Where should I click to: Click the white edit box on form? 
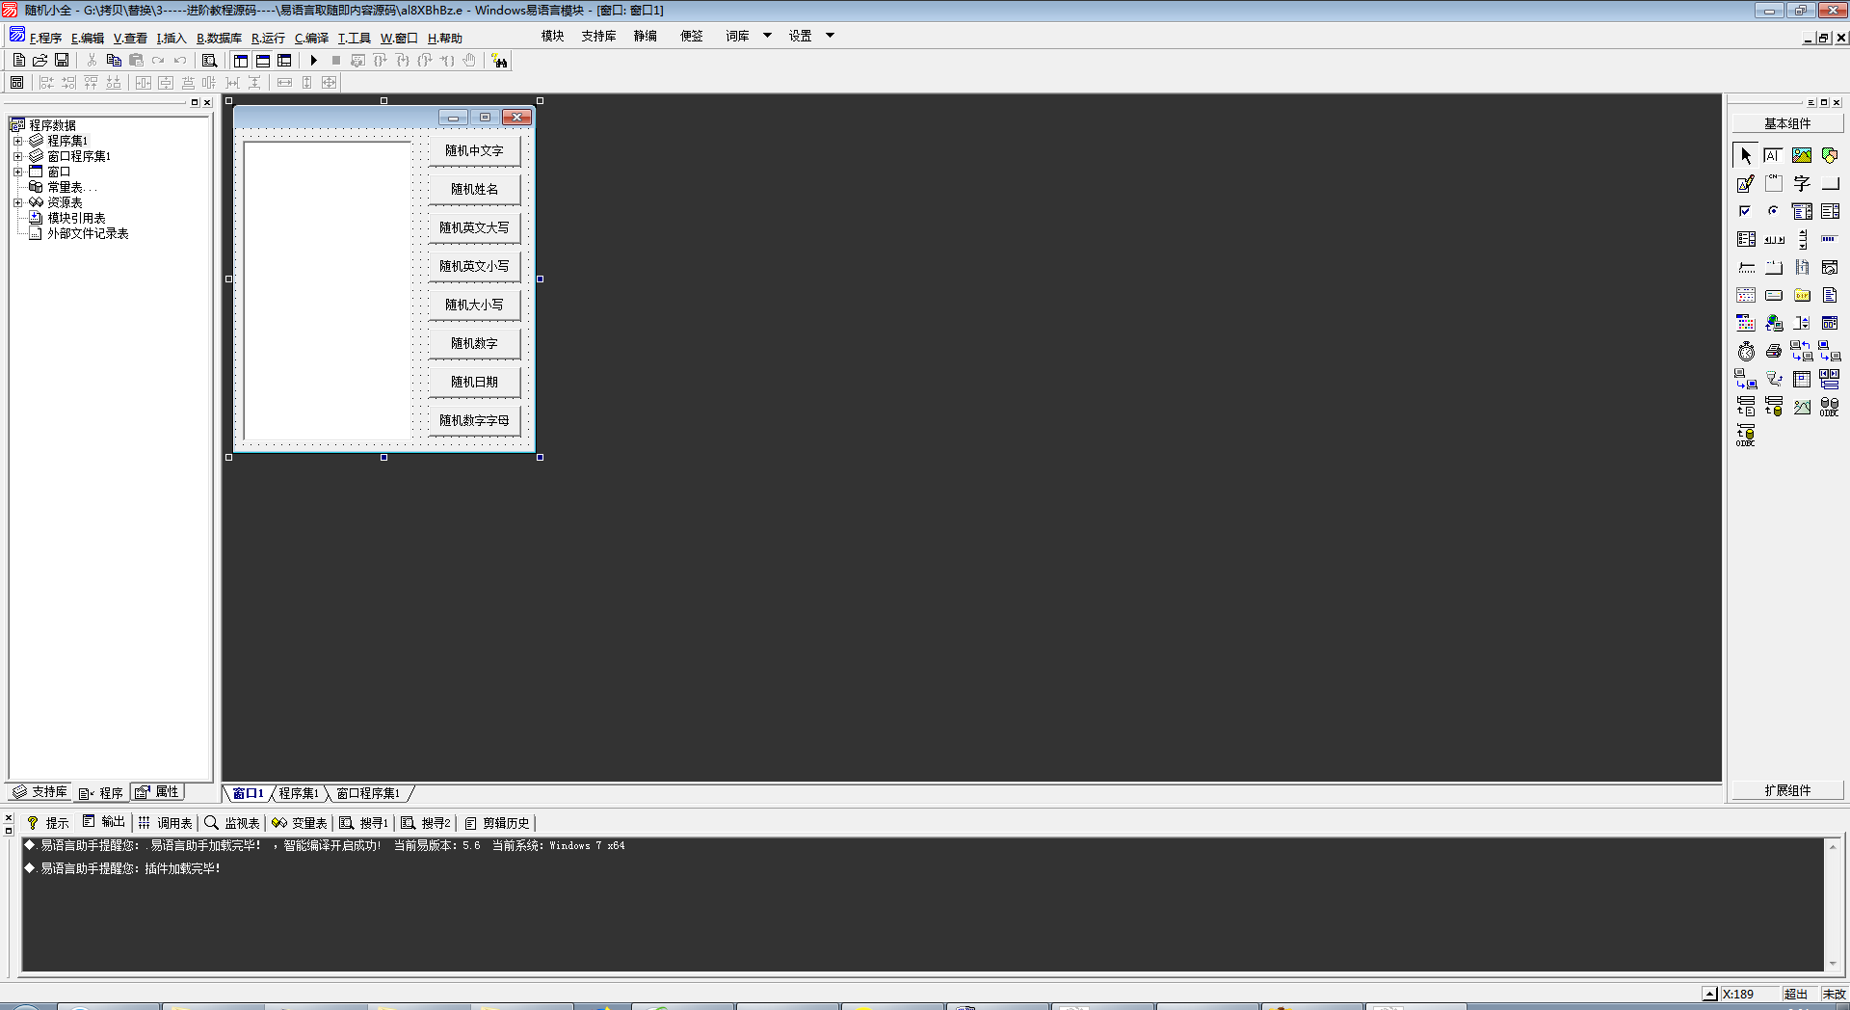click(328, 290)
